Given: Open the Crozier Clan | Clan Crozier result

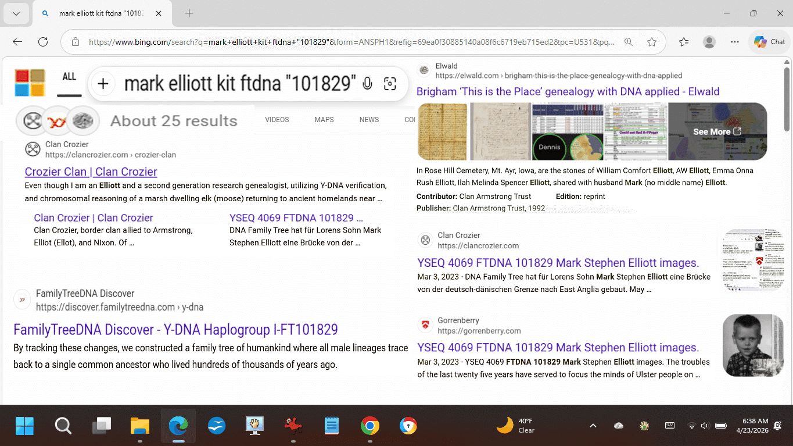Looking at the screenshot, I should pyautogui.click(x=91, y=172).
